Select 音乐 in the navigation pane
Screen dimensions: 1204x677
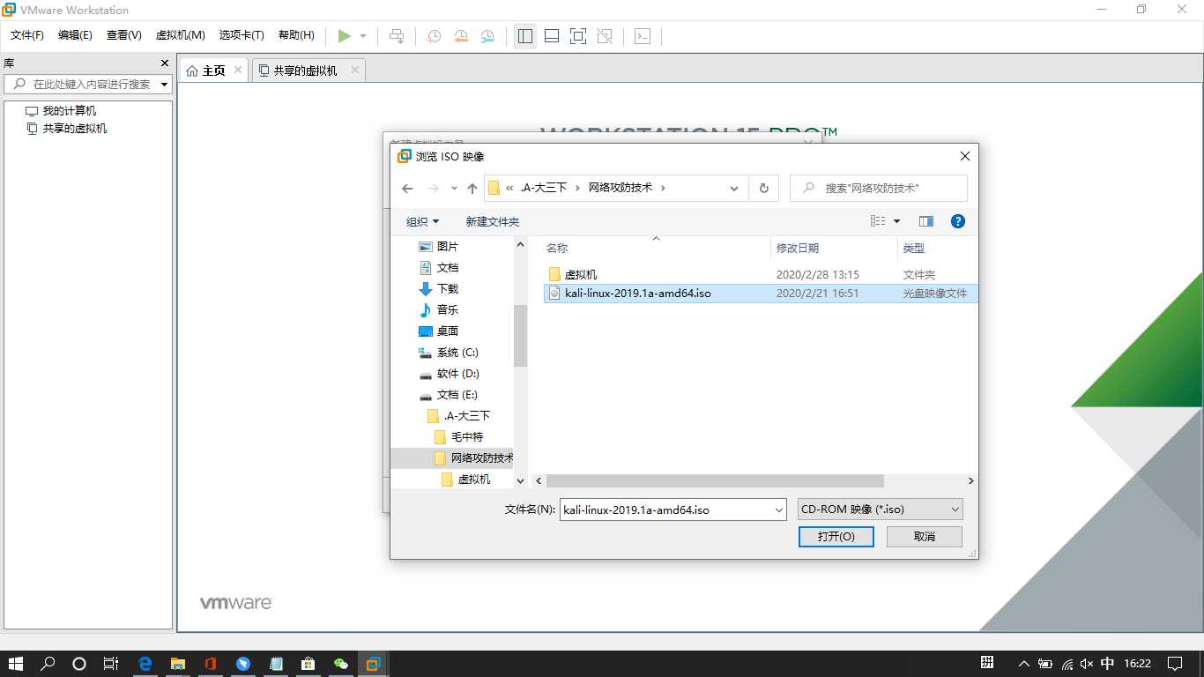tap(448, 310)
